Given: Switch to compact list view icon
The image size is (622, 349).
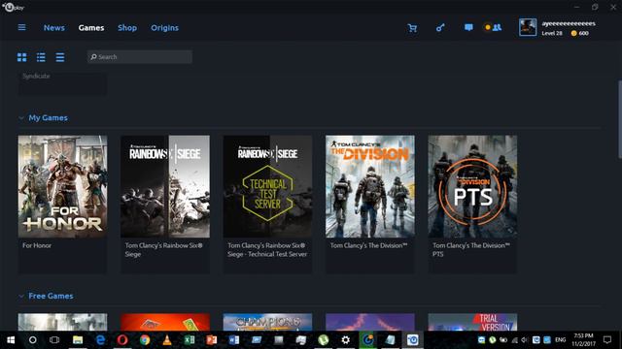Looking at the screenshot, I should (60, 57).
